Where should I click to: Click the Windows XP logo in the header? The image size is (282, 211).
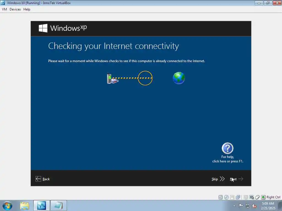pos(63,28)
